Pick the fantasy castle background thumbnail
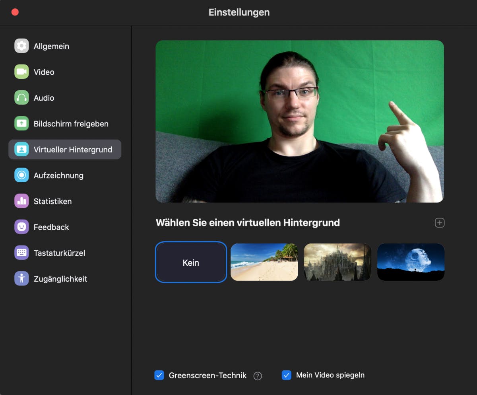This screenshot has height=395, width=477. tap(337, 262)
